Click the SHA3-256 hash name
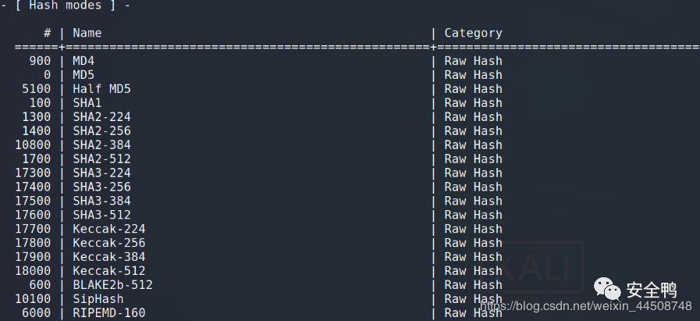700x321 pixels. [101, 187]
